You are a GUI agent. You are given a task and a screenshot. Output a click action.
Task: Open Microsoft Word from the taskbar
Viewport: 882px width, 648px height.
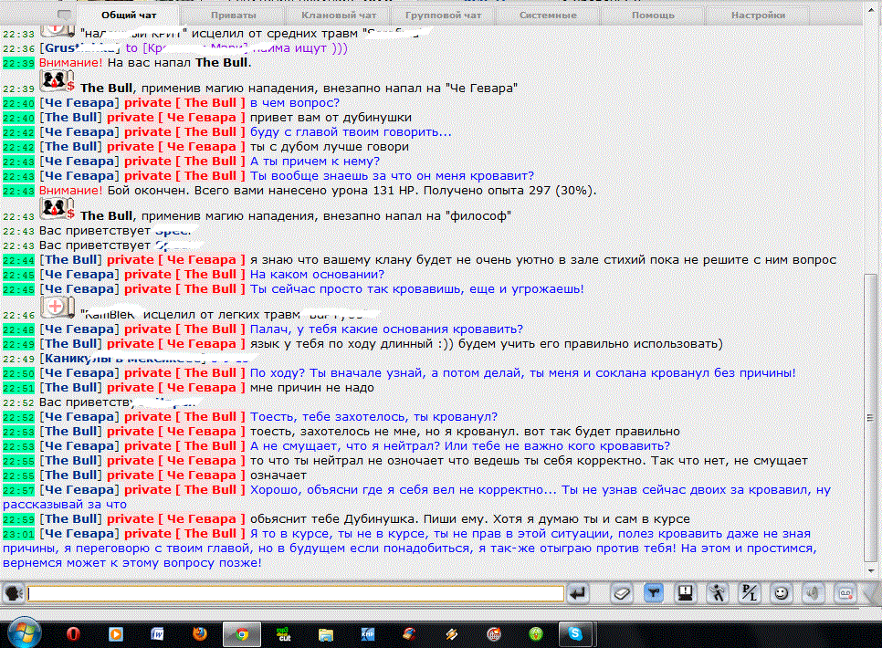coord(157,634)
